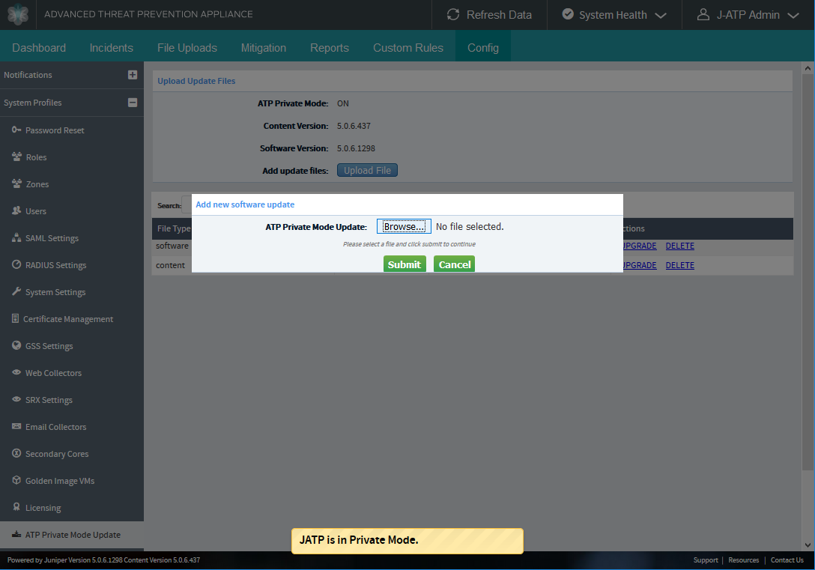Click the J-ATP Admin user icon

703,14
